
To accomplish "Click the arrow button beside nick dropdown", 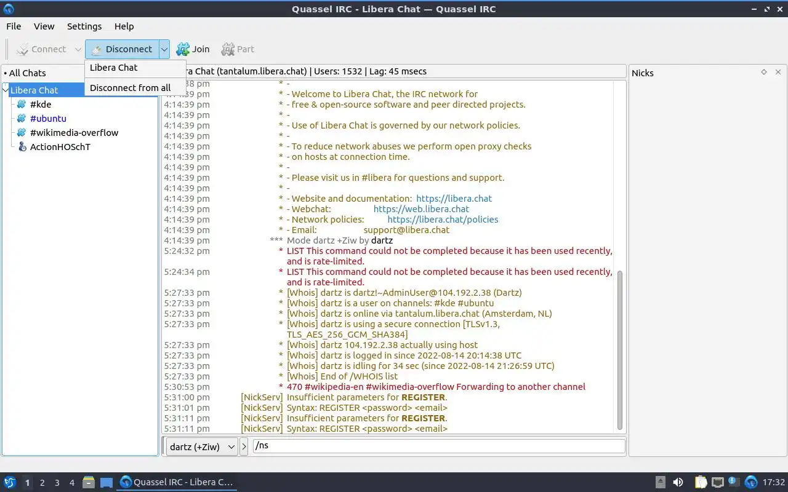I will point(244,446).
